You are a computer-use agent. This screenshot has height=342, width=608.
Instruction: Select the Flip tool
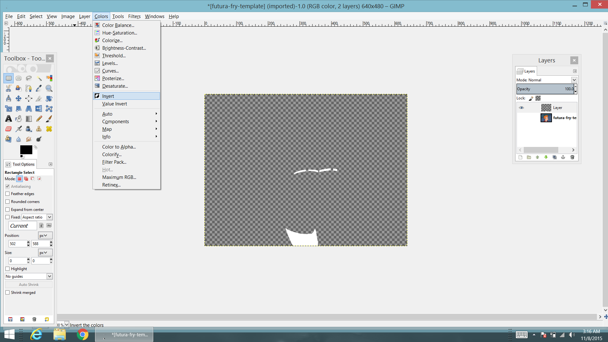point(39,109)
